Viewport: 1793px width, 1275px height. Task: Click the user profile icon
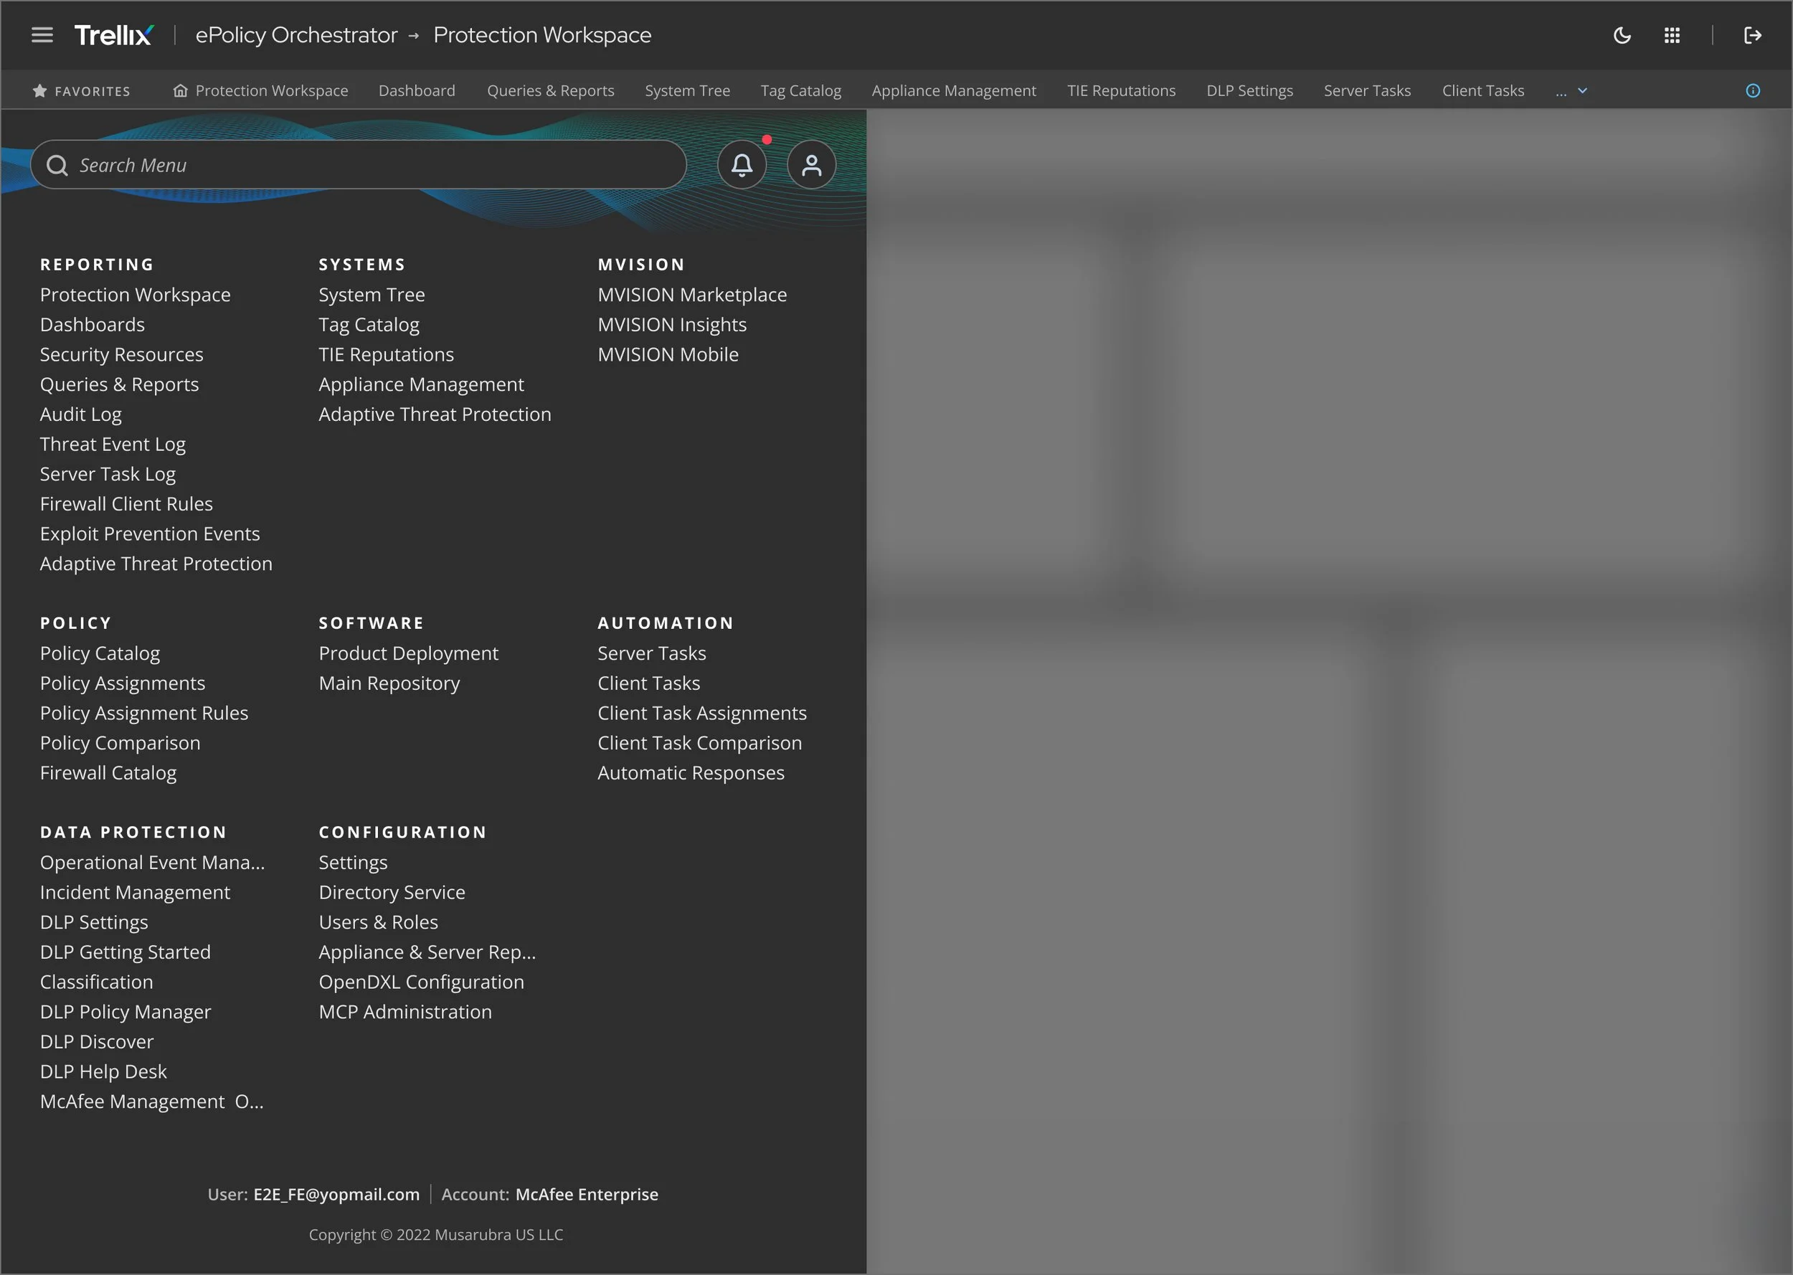click(x=811, y=165)
